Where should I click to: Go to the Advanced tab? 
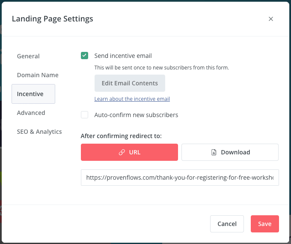point(31,113)
